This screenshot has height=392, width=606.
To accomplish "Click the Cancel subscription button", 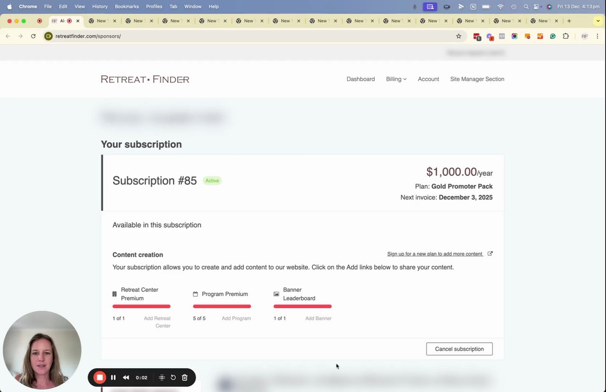I will (459, 349).
